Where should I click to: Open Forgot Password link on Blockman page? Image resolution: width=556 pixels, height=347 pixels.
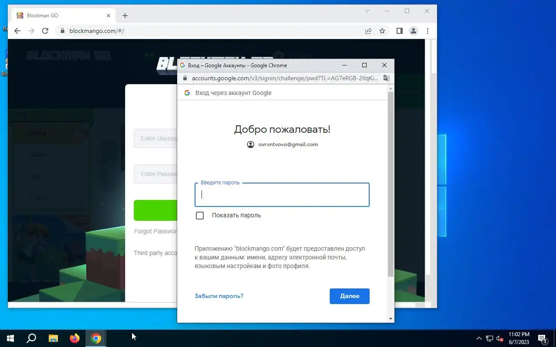click(x=156, y=231)
